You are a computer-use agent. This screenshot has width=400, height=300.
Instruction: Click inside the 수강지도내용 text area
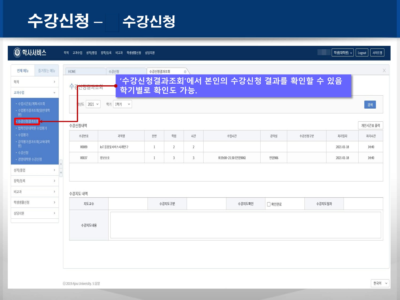point(245,225)
